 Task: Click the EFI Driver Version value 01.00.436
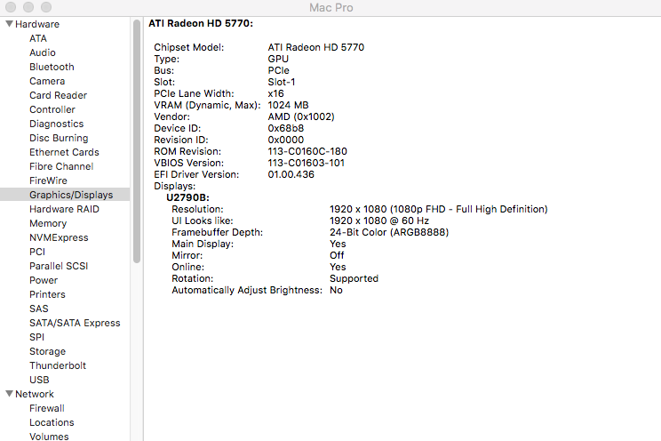(291, 174)
